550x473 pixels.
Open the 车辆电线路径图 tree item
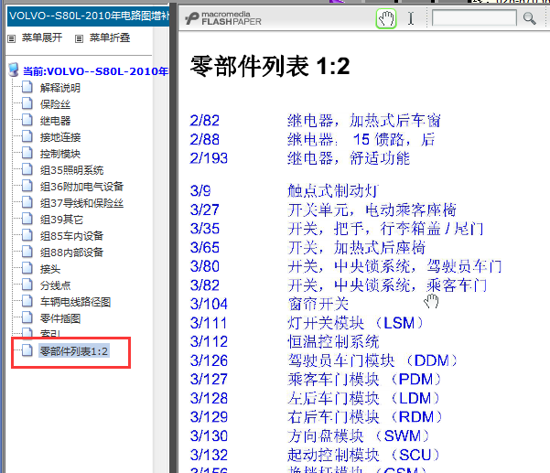[x=75, y=302]
